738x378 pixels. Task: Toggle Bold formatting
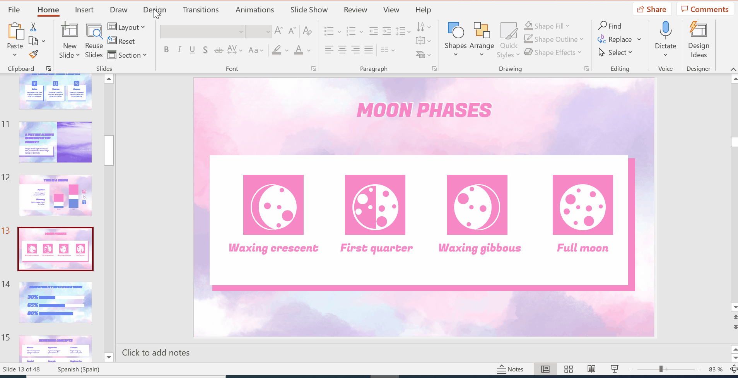166,50
